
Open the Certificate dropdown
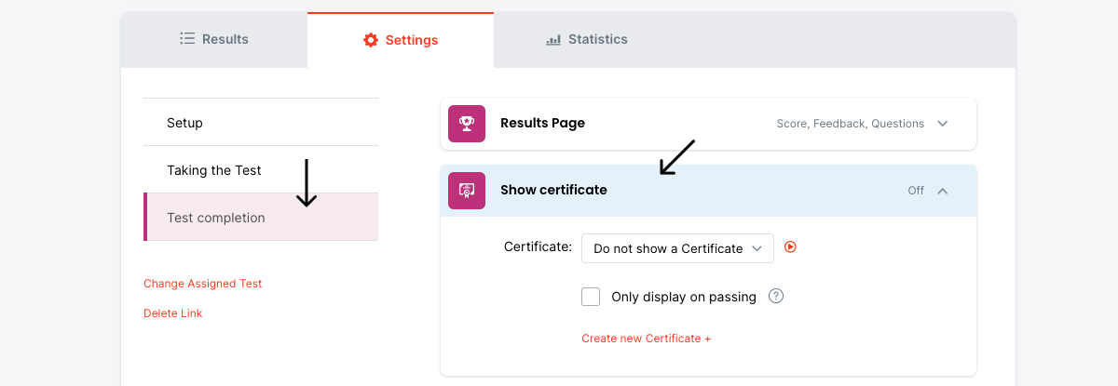[677, 248]
